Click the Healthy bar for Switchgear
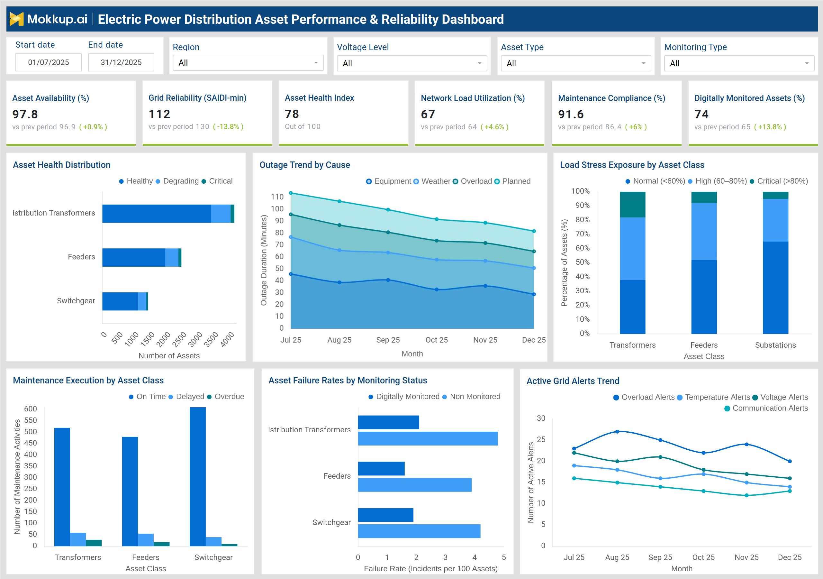The image size is (823, 579). point(120,301)
